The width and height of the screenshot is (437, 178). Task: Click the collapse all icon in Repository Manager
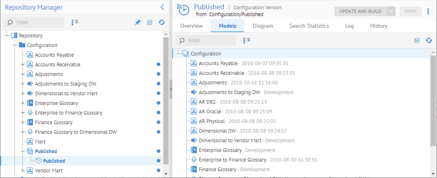pos(150,23)
